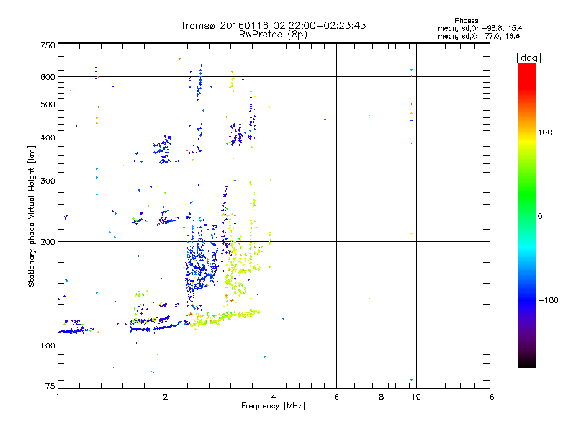Click the x-axis tick label "16"
Viewport: 576px width, 432px height.
tap(490, 397)
